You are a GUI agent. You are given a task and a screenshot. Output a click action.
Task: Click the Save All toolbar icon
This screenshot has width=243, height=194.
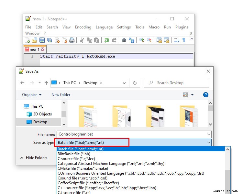(x=50, y=40)
